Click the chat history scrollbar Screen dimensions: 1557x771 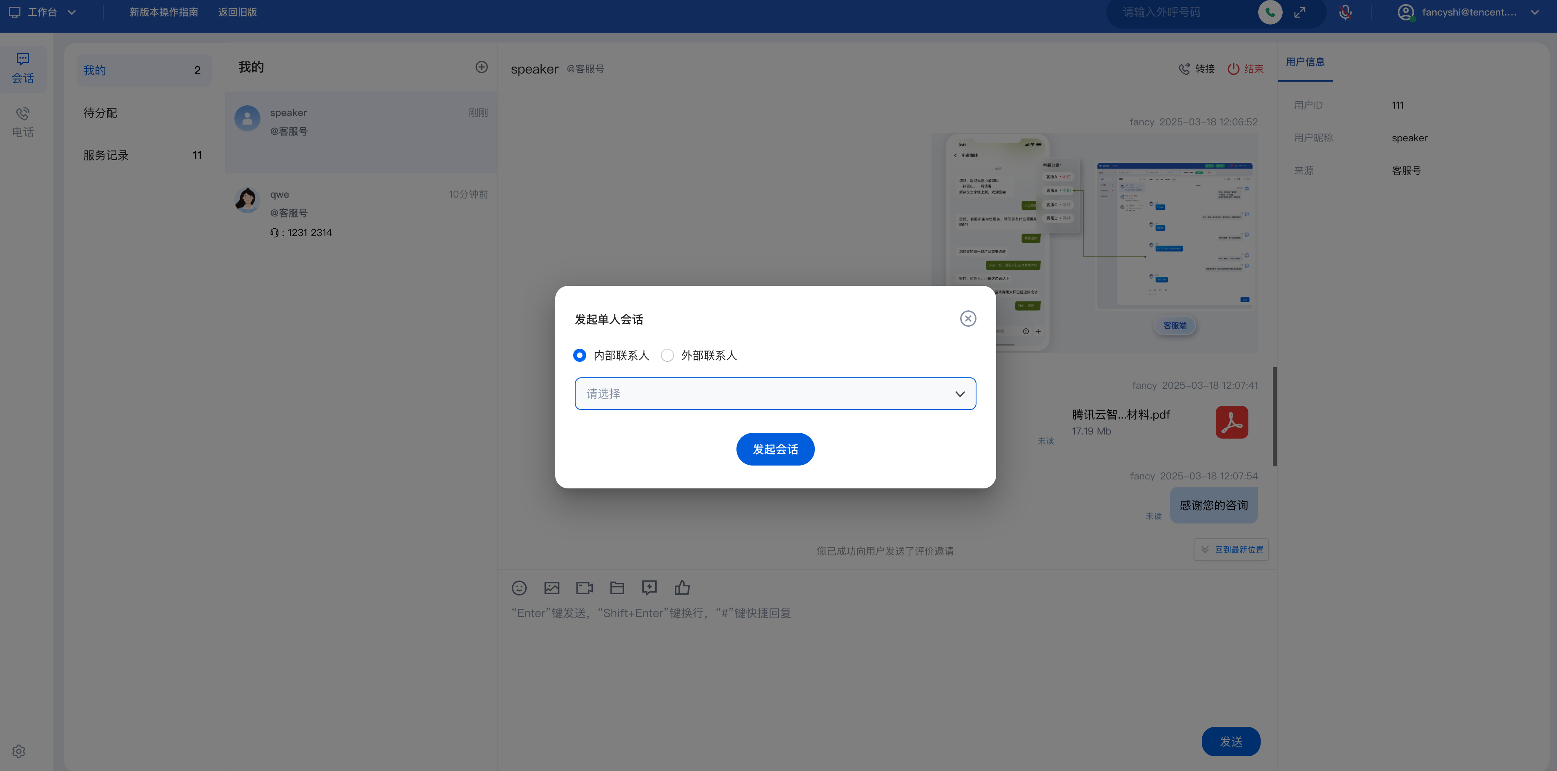coord(1275,416)
